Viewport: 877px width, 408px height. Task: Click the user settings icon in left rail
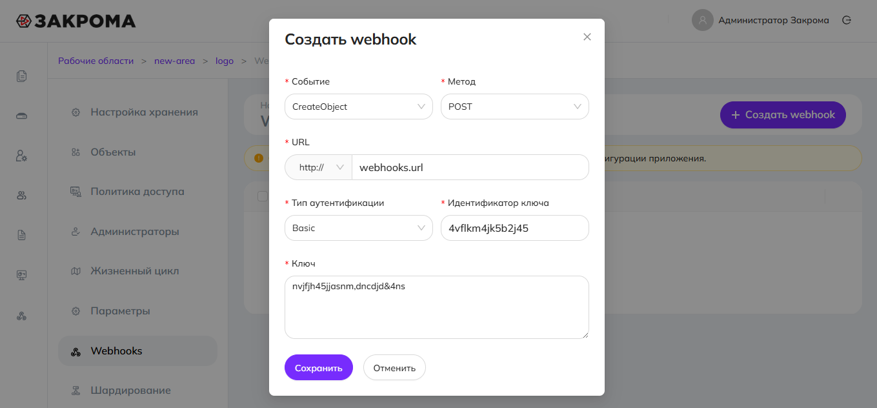point(22,156)
